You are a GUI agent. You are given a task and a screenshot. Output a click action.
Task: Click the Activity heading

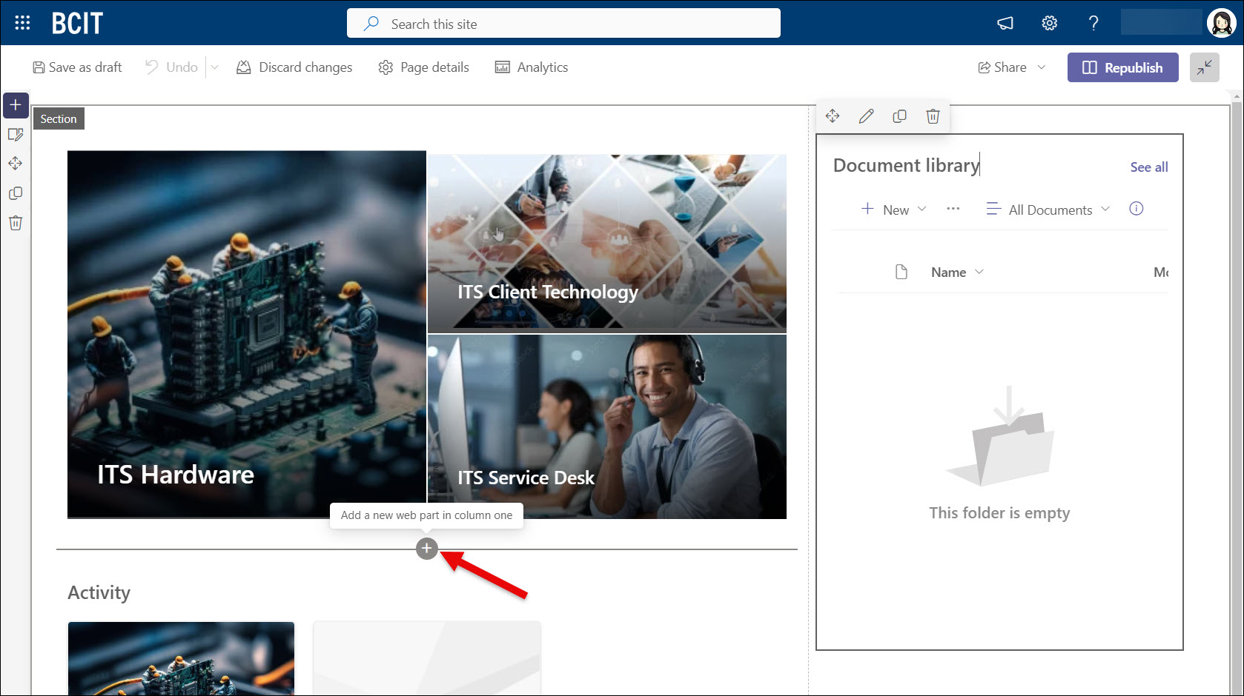point(99,592)
